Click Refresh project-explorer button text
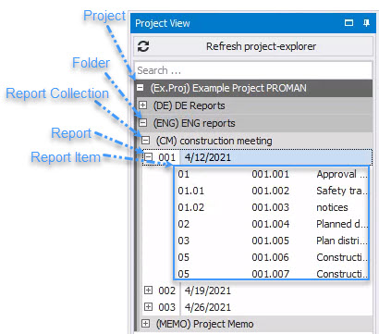379x334 pixels. (x=261, y=46)
